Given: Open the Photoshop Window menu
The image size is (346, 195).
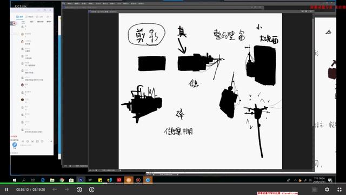Looking at the screenshot, I should tap(134, 4).
